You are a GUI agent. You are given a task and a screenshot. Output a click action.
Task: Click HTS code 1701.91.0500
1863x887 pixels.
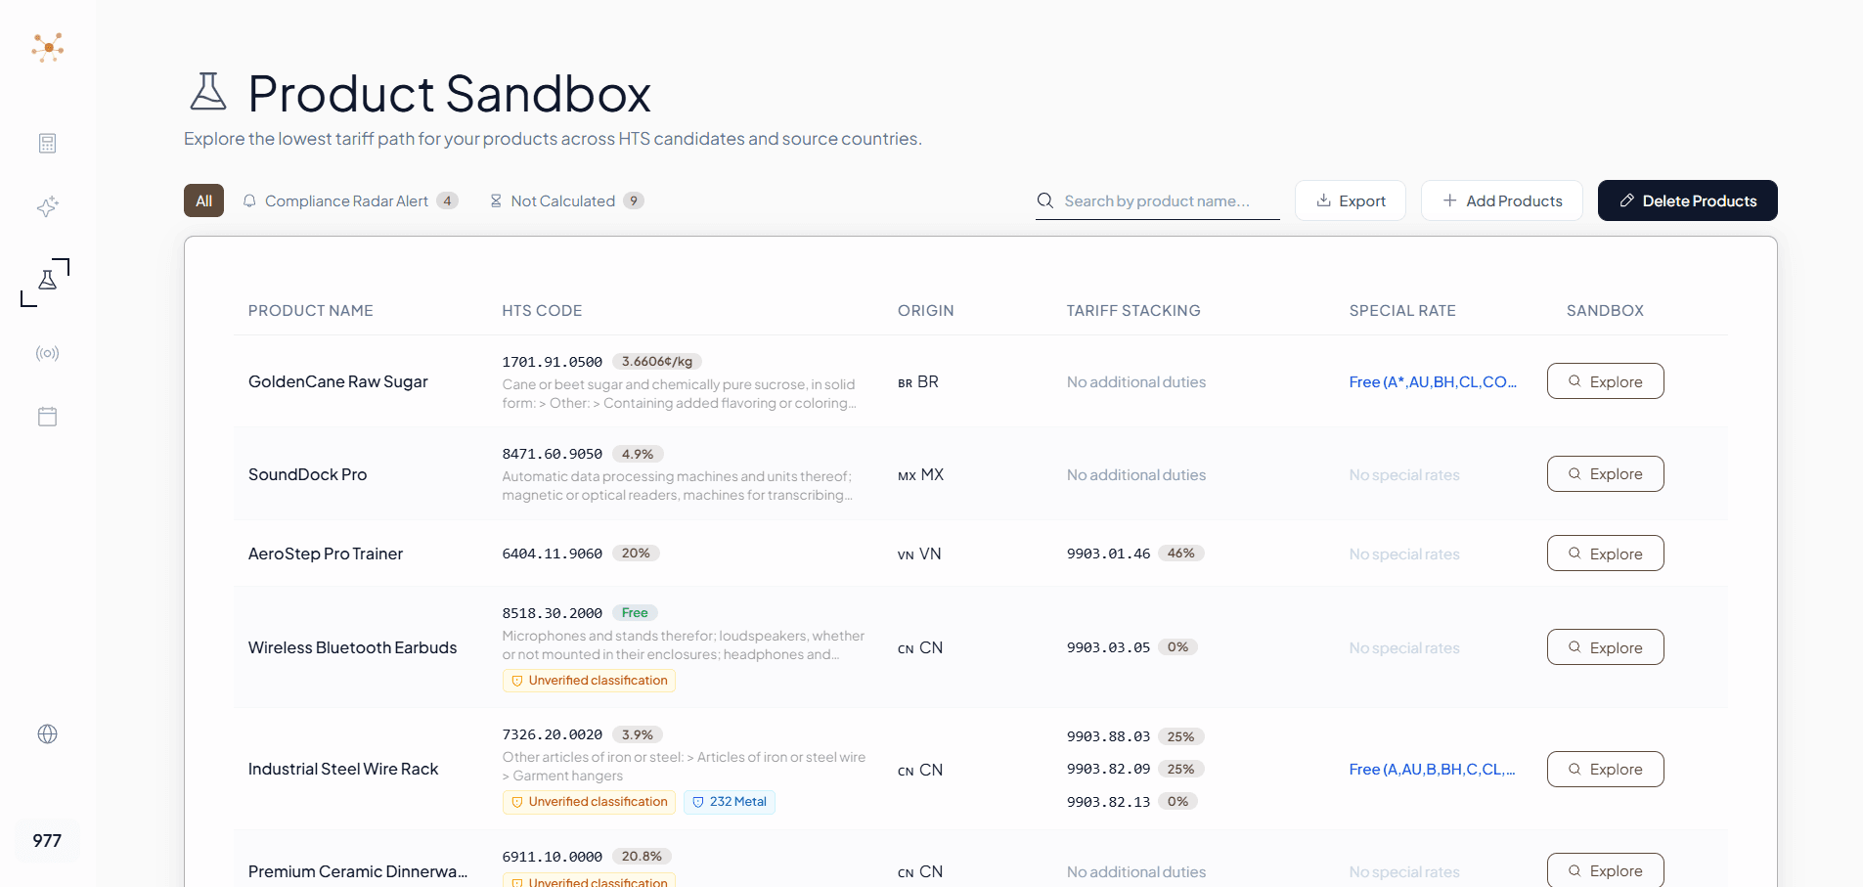point(553,362)
